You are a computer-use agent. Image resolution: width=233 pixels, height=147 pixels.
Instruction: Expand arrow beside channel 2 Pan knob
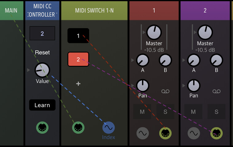click(x=184, y=85)
